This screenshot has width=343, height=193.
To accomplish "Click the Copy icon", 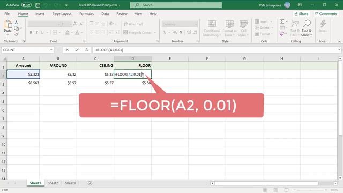I will (x=17, y=28).
